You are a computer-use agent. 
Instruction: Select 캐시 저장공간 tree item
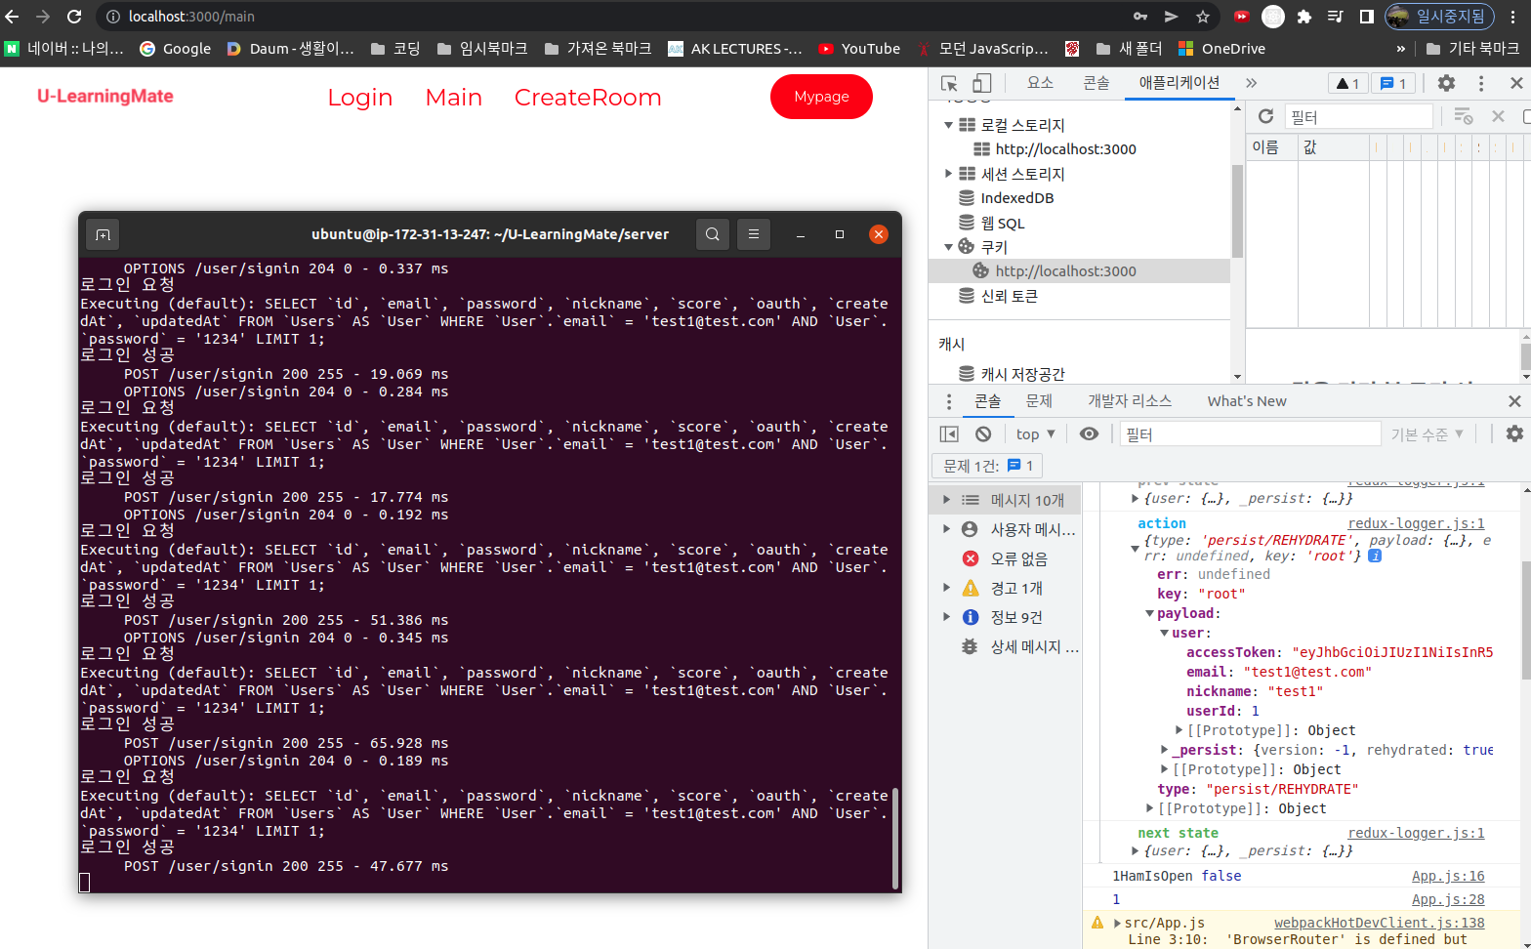[1022, 374]
